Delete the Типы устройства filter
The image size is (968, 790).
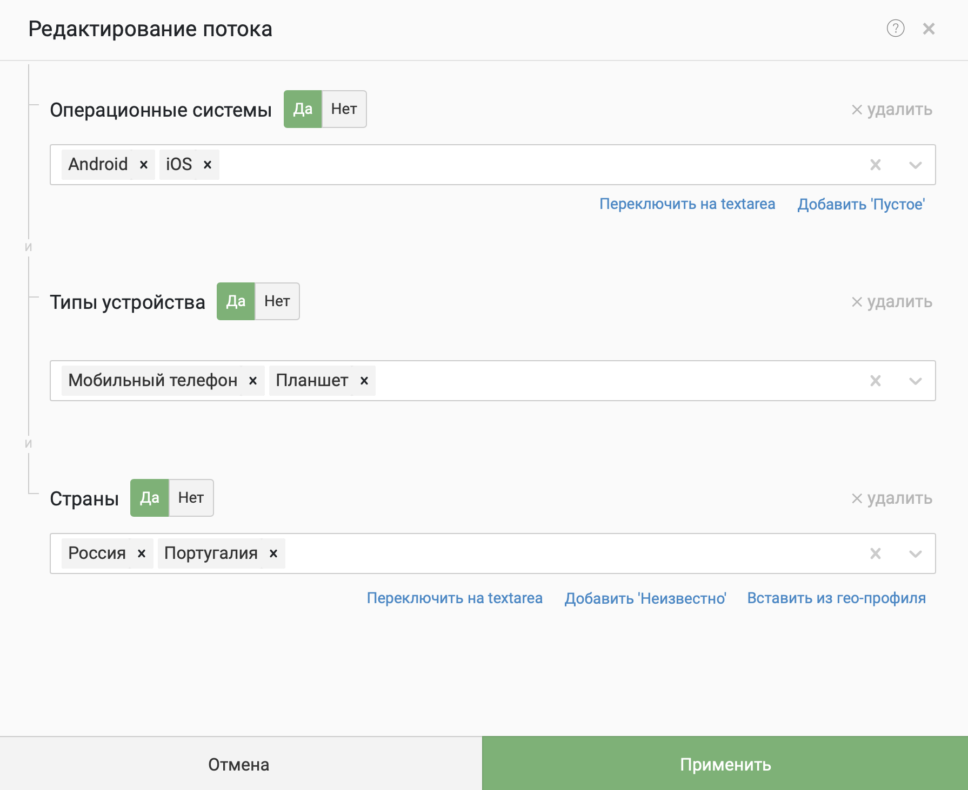892,302
